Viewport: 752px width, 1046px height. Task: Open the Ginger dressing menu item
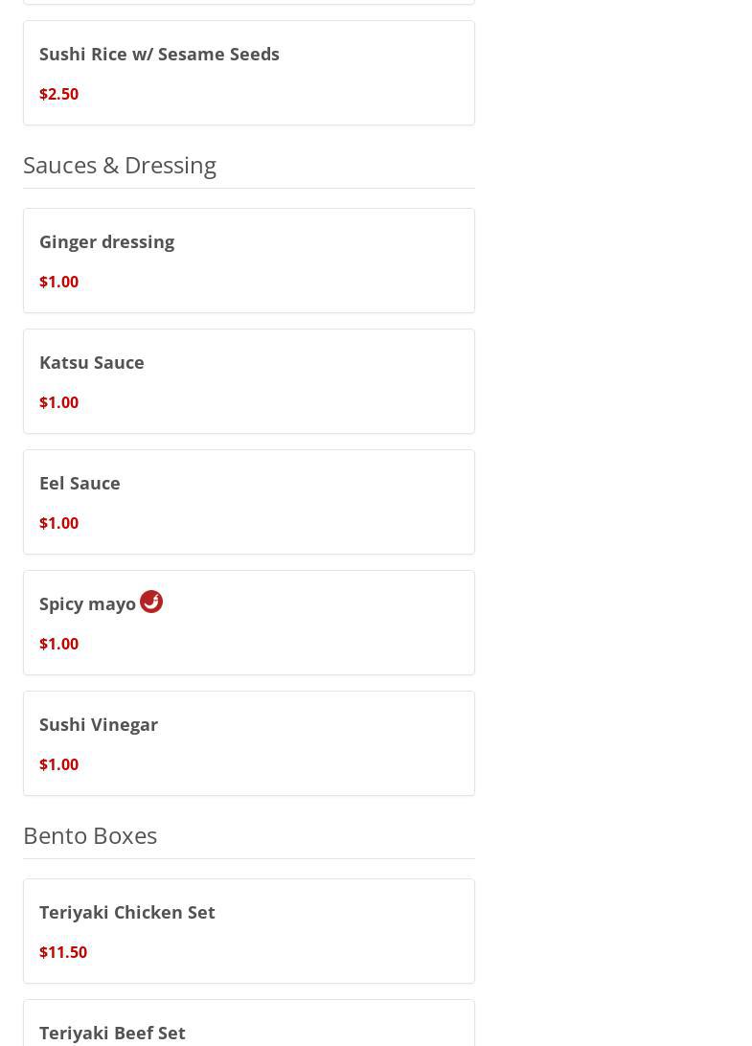point(106,242)
